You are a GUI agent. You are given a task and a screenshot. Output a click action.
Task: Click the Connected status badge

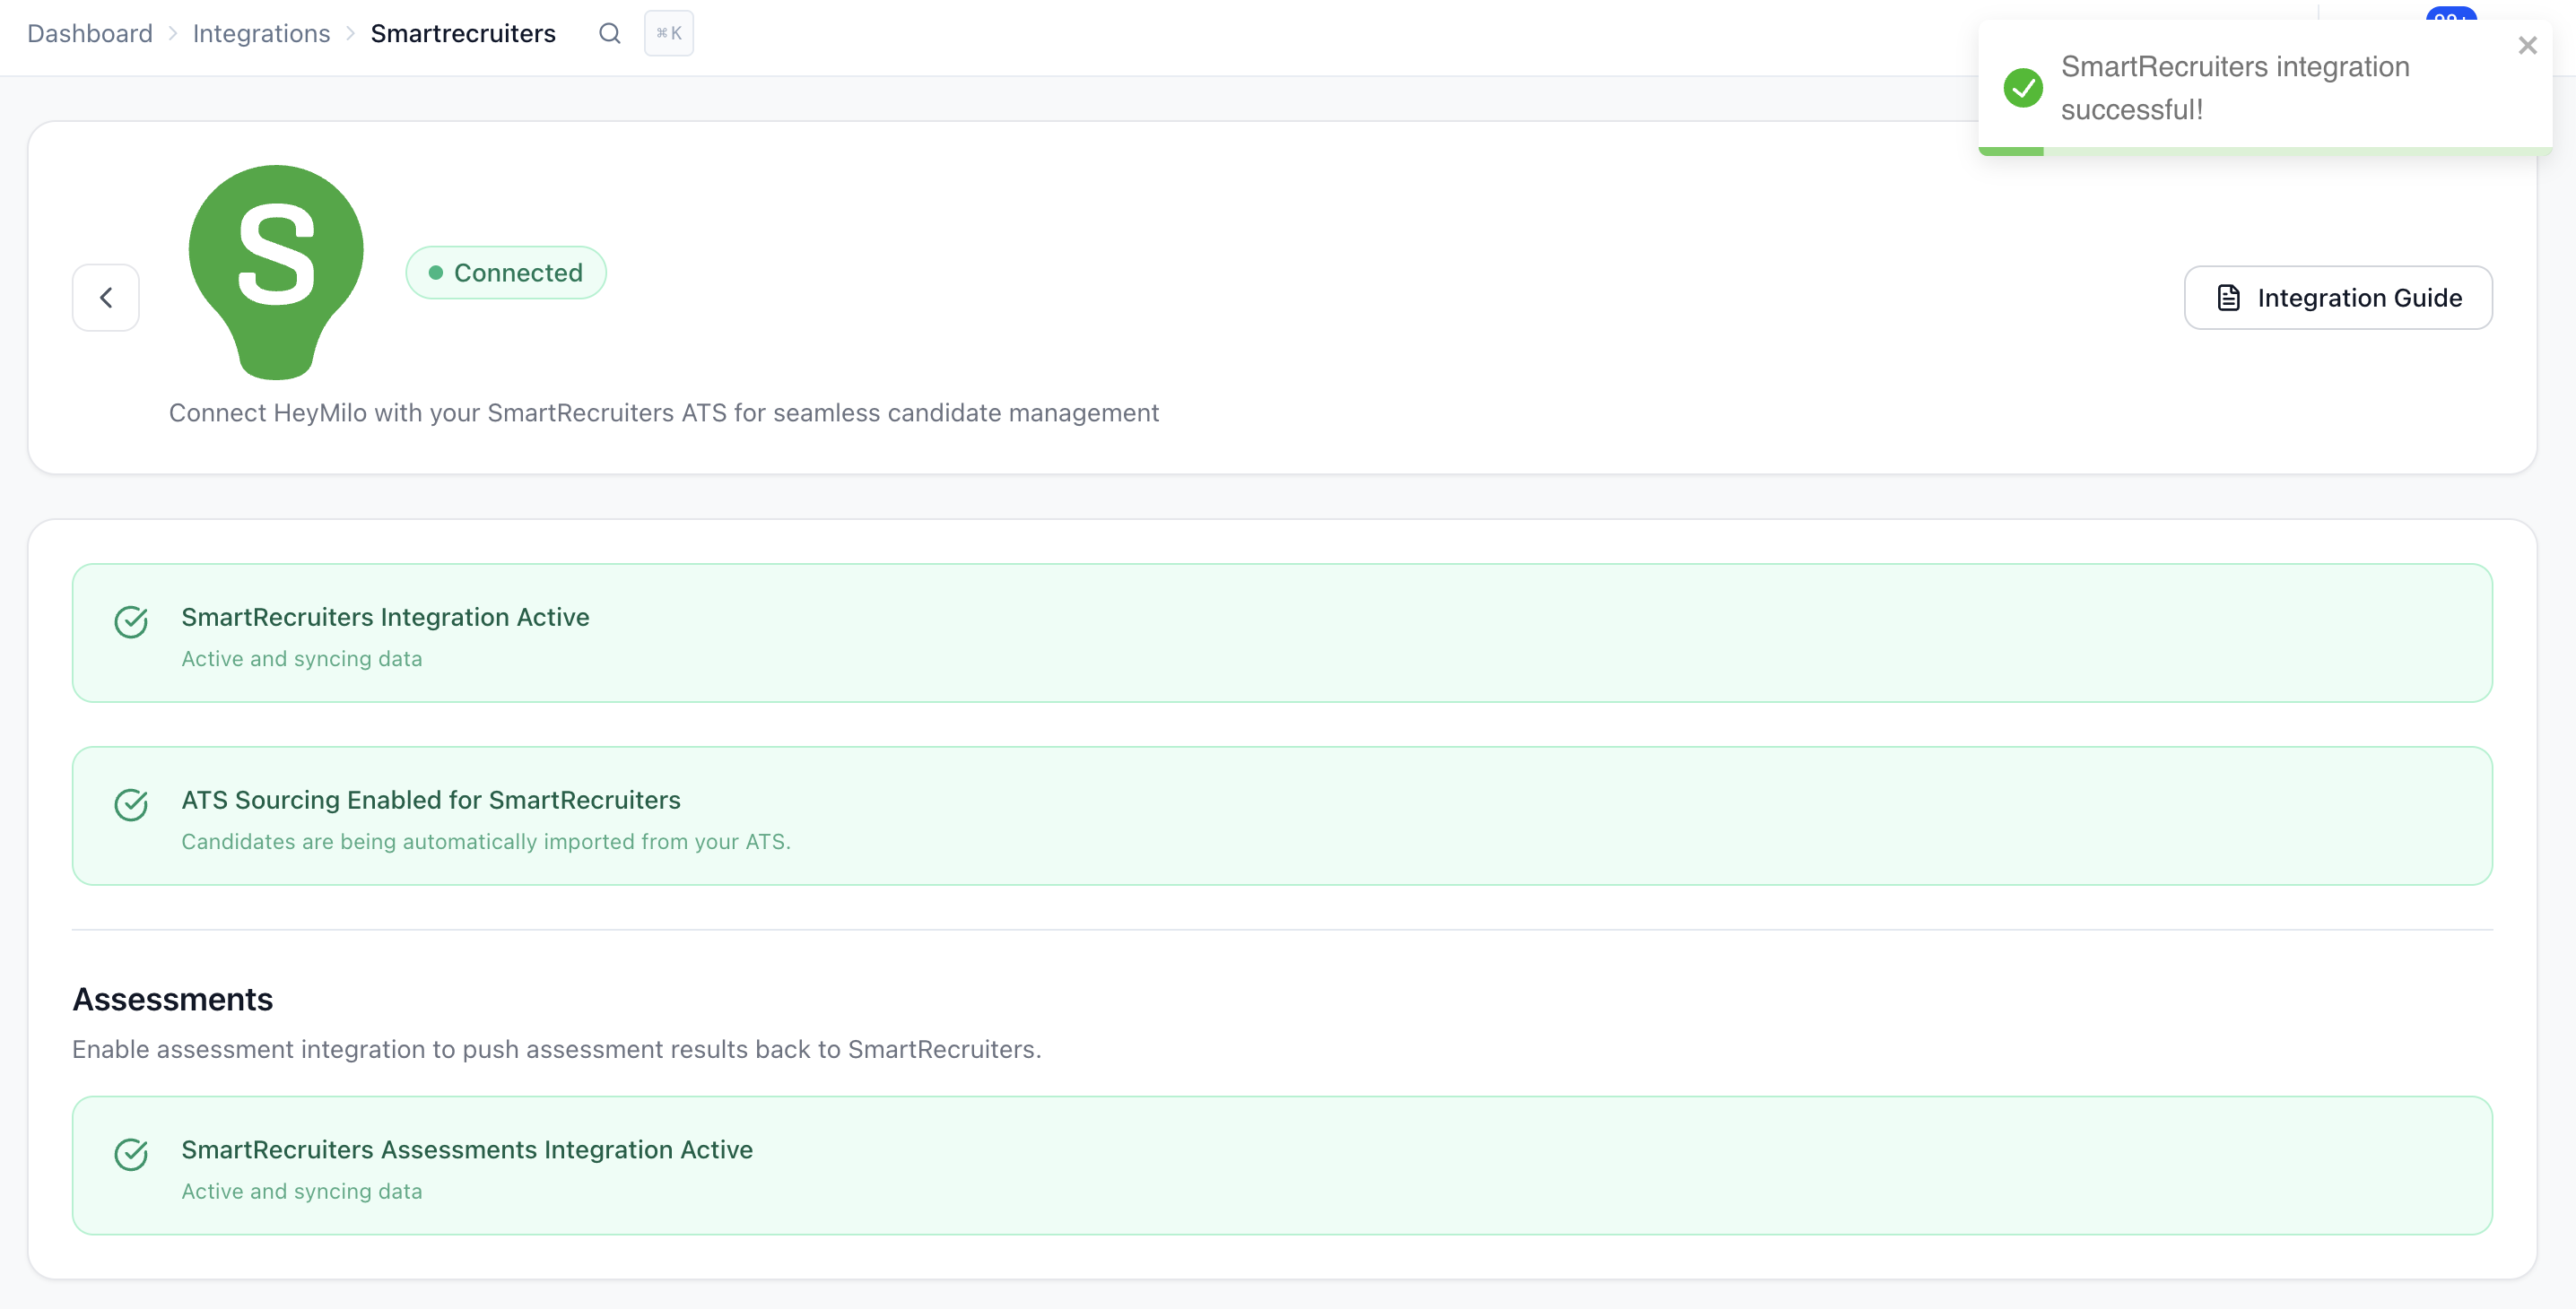click(x=506, y=273)
